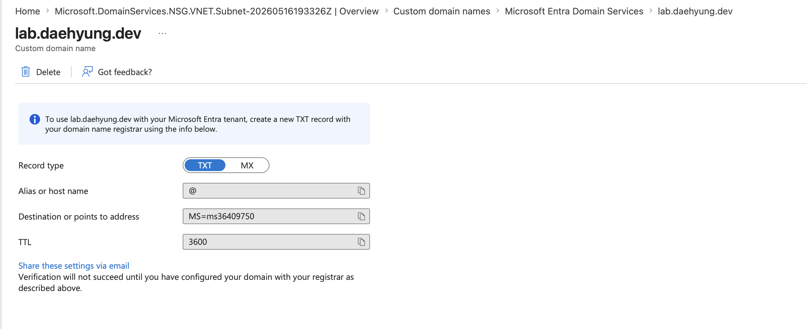Copy the Destination or points to address value
Viewport: 807px width, 329px height.
[361, 216]
